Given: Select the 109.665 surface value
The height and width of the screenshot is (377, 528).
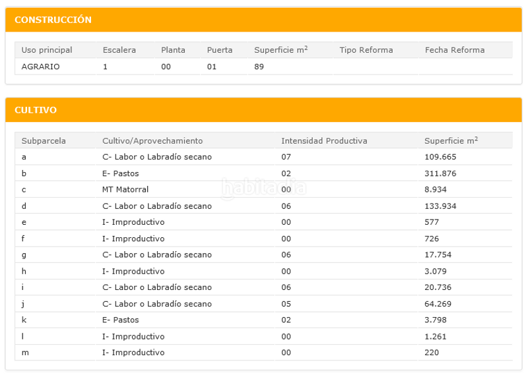Looking at the screenshot, I should (440, 157).
